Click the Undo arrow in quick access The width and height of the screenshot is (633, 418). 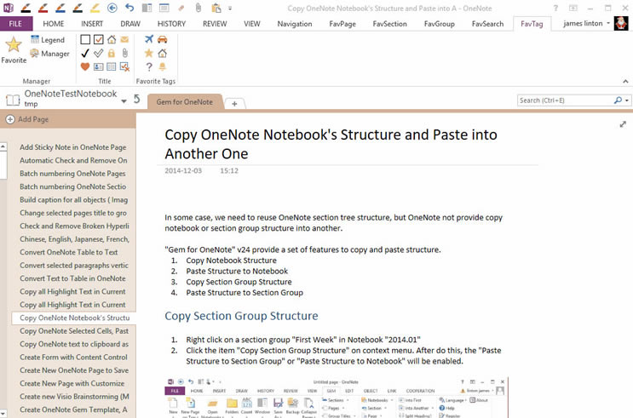(x=129, y=8)
